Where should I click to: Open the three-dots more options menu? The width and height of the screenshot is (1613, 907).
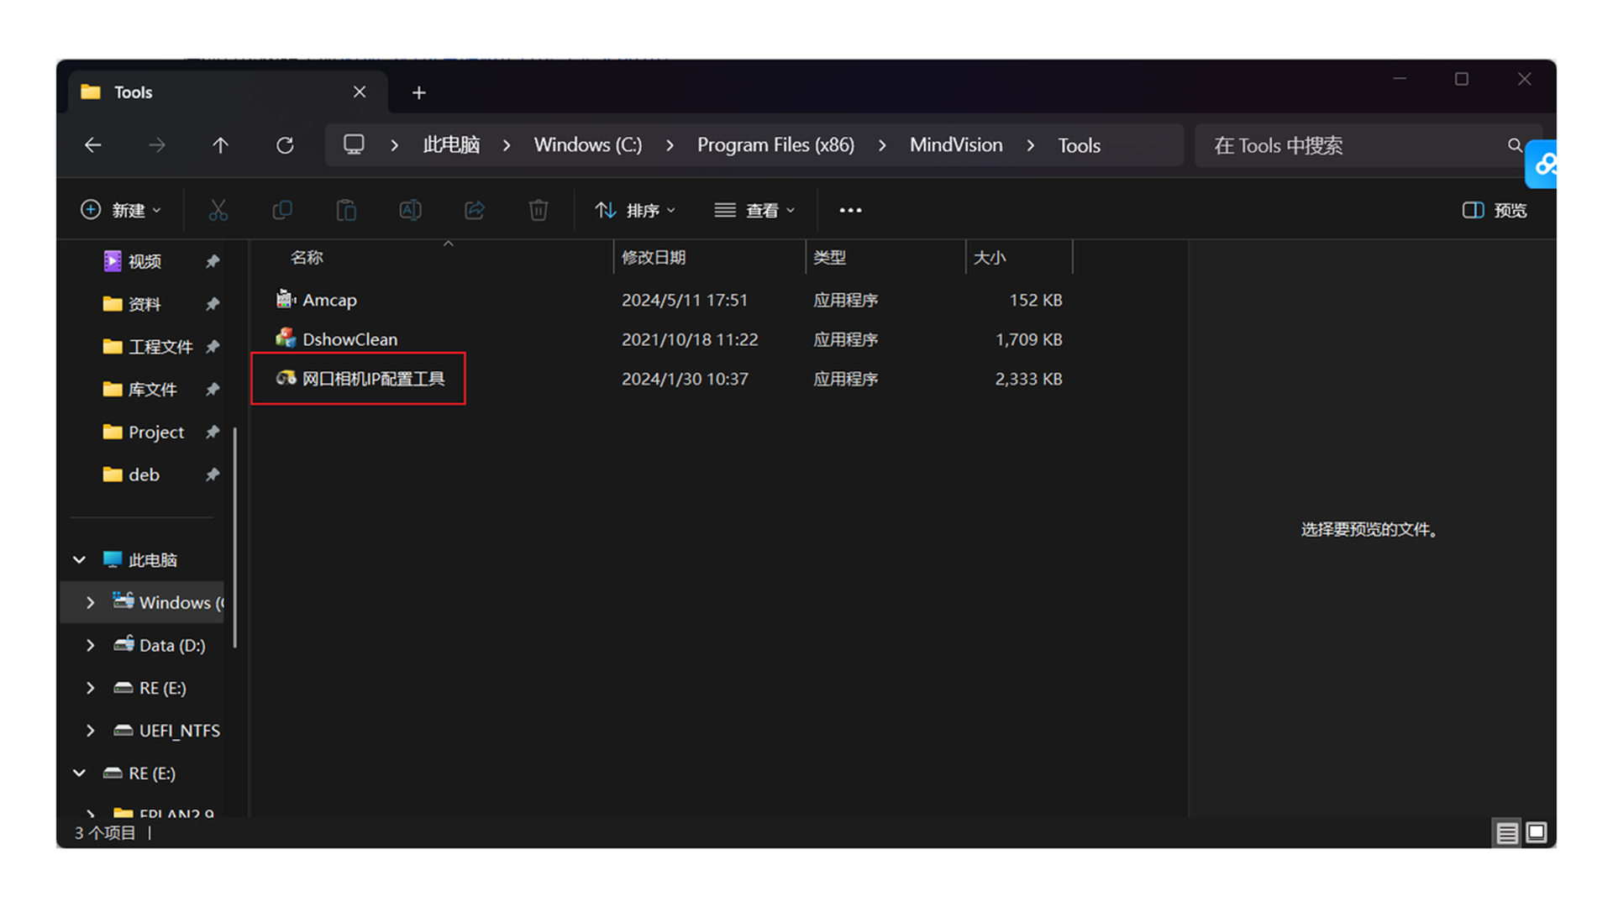pyautogui.click(x=850, y=210)
